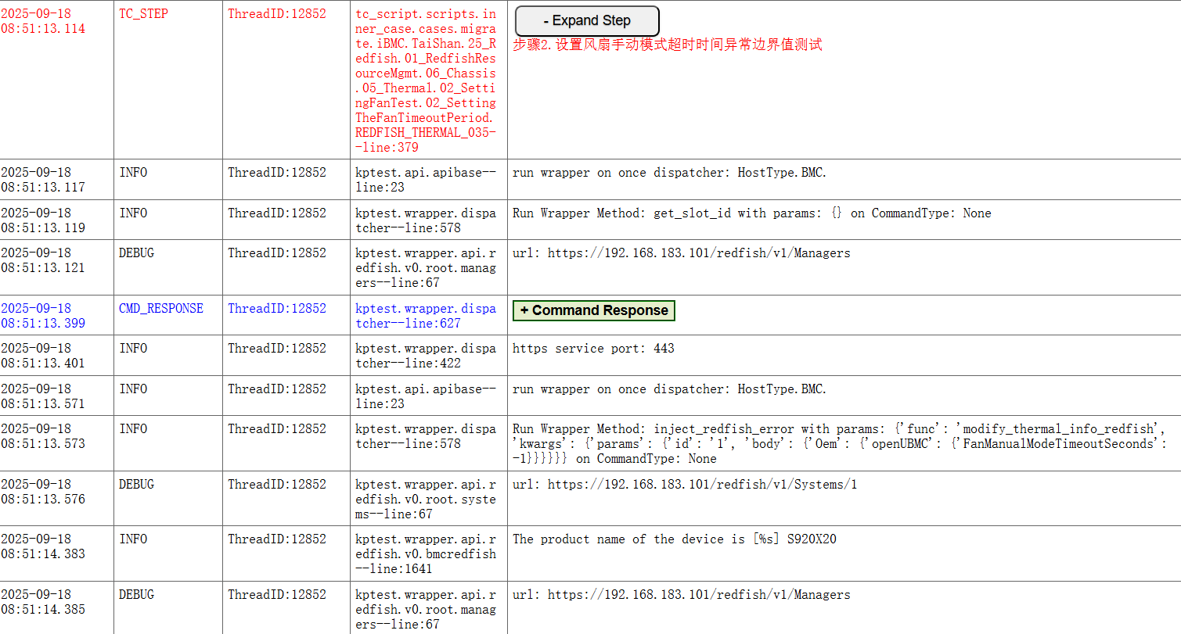Viewport: 1181px width, 634px height.
Task: Select the get_slot_id wrapper method message
Action: click(x=751, y=213)
